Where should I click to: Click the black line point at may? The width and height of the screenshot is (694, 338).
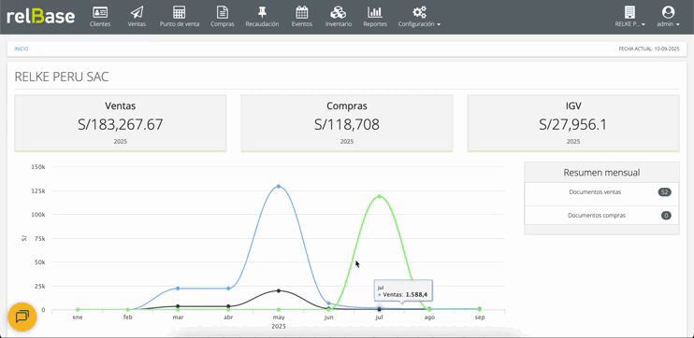[279, 290]
